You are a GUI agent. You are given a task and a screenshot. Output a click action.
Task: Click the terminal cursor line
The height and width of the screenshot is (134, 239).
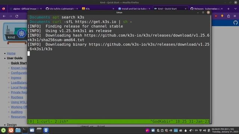click(29, 54)
